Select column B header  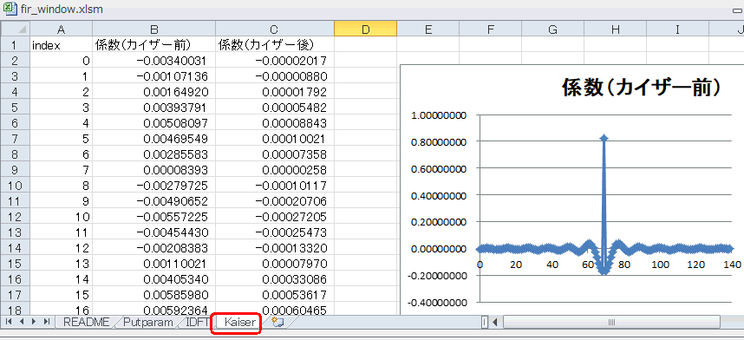[x=153, y=29]
